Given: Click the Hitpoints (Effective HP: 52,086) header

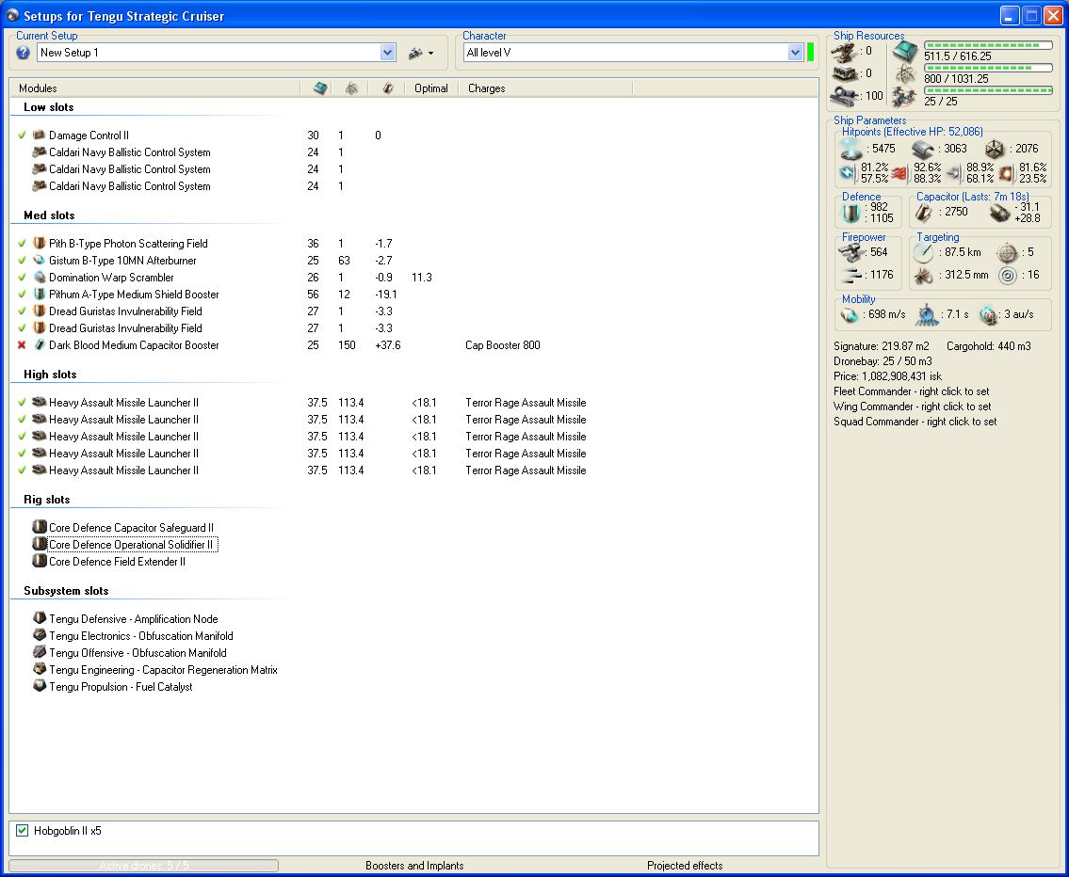Looking at the screenshot, I should 913,132.
